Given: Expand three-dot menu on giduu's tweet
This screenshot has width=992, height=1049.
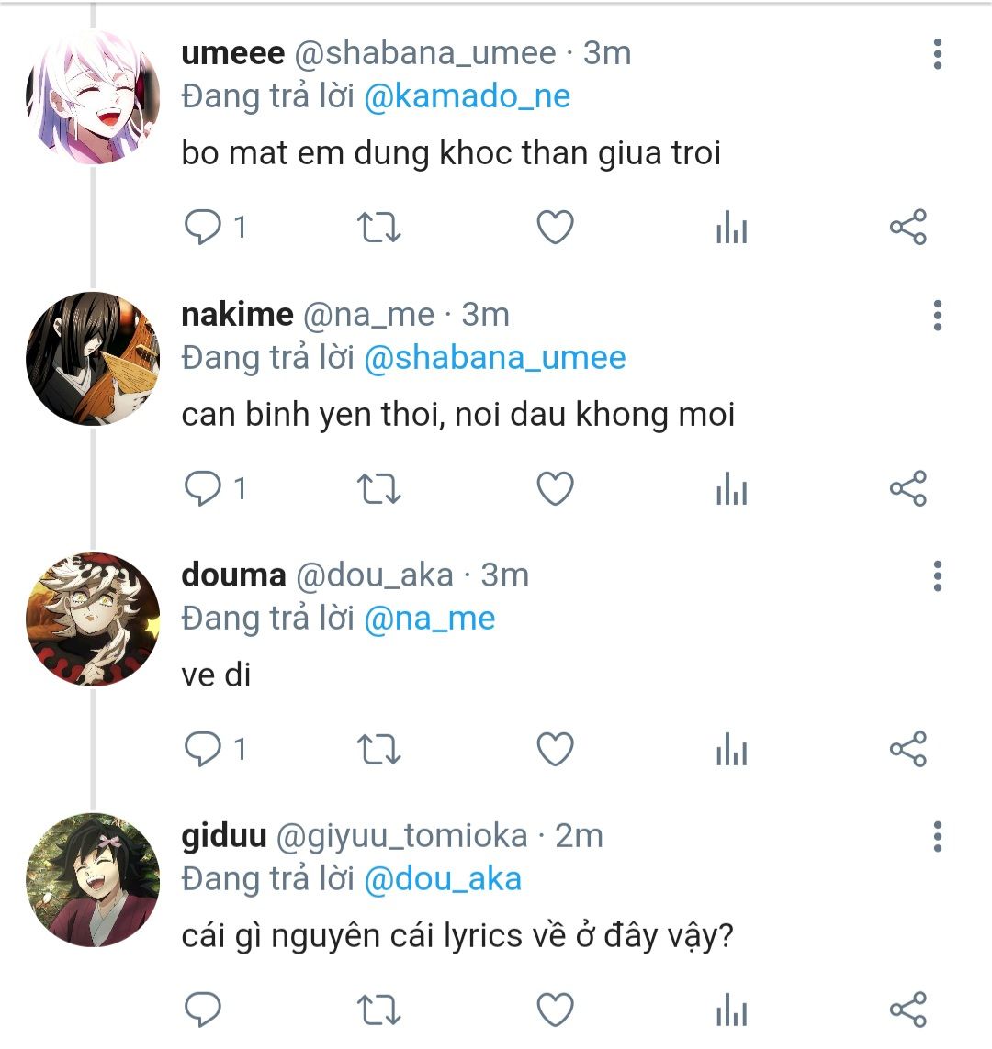Looking at the screenshot, I should (x=937, y=836).
